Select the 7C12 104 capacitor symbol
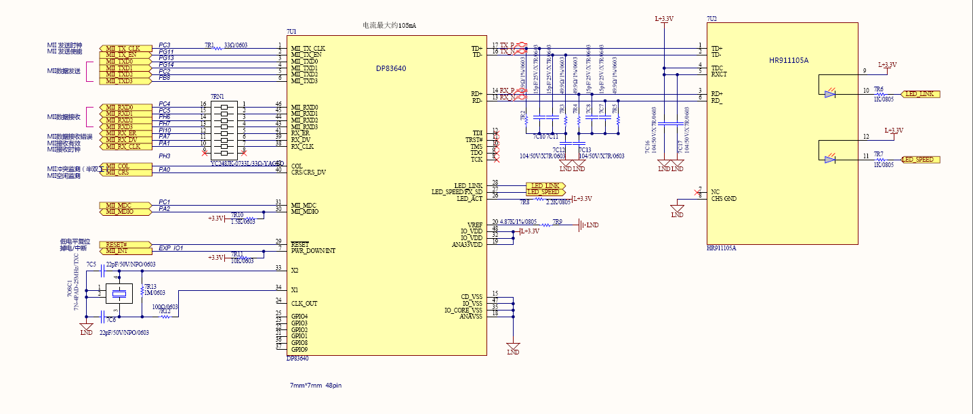 pos(565,143)
